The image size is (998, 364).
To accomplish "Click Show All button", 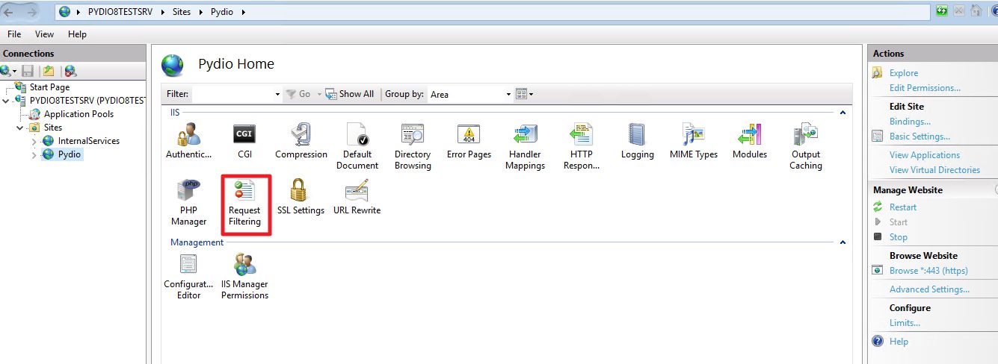I will click(x=350, y=94).
